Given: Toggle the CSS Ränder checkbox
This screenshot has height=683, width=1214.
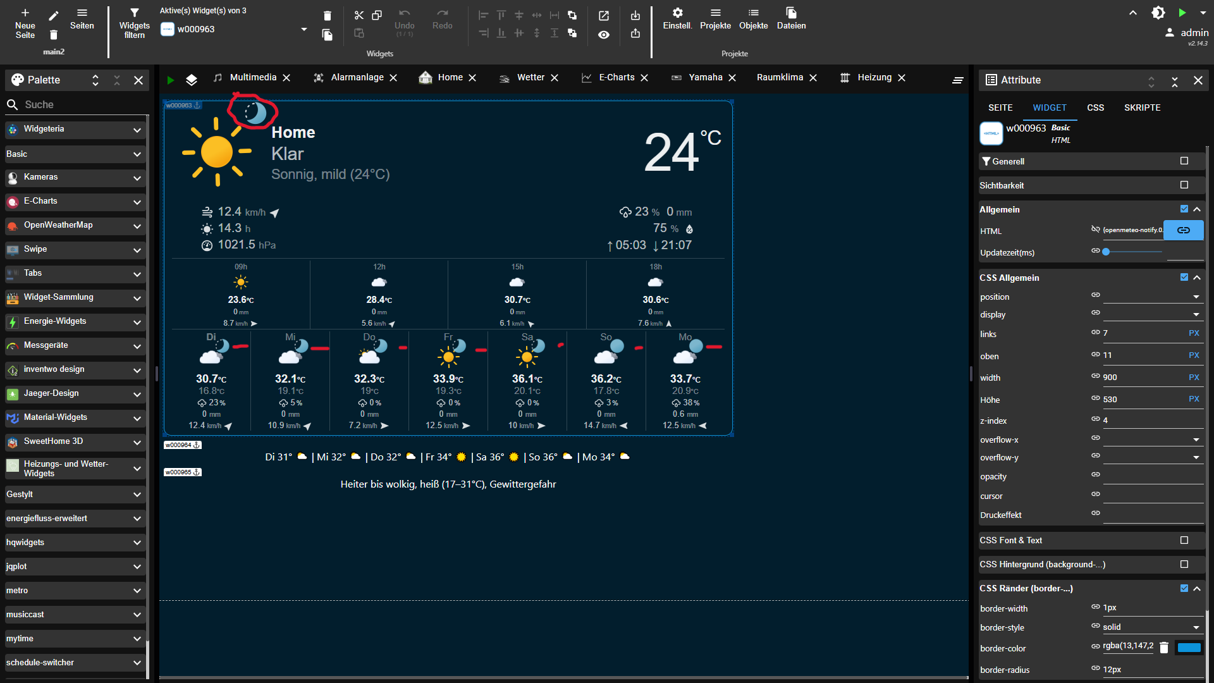Looking at the screenshot, I should click(1184, 588).
